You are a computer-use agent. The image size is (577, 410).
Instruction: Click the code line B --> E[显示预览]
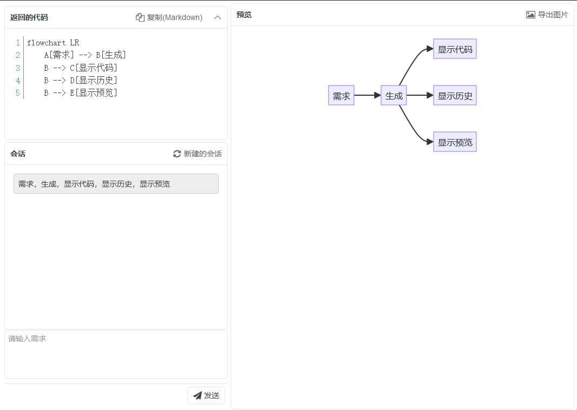(x=81, y=92)
